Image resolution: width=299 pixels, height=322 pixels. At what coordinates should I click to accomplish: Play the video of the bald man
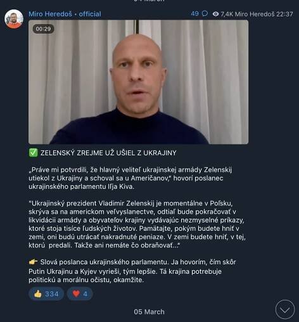coord(138,82)
